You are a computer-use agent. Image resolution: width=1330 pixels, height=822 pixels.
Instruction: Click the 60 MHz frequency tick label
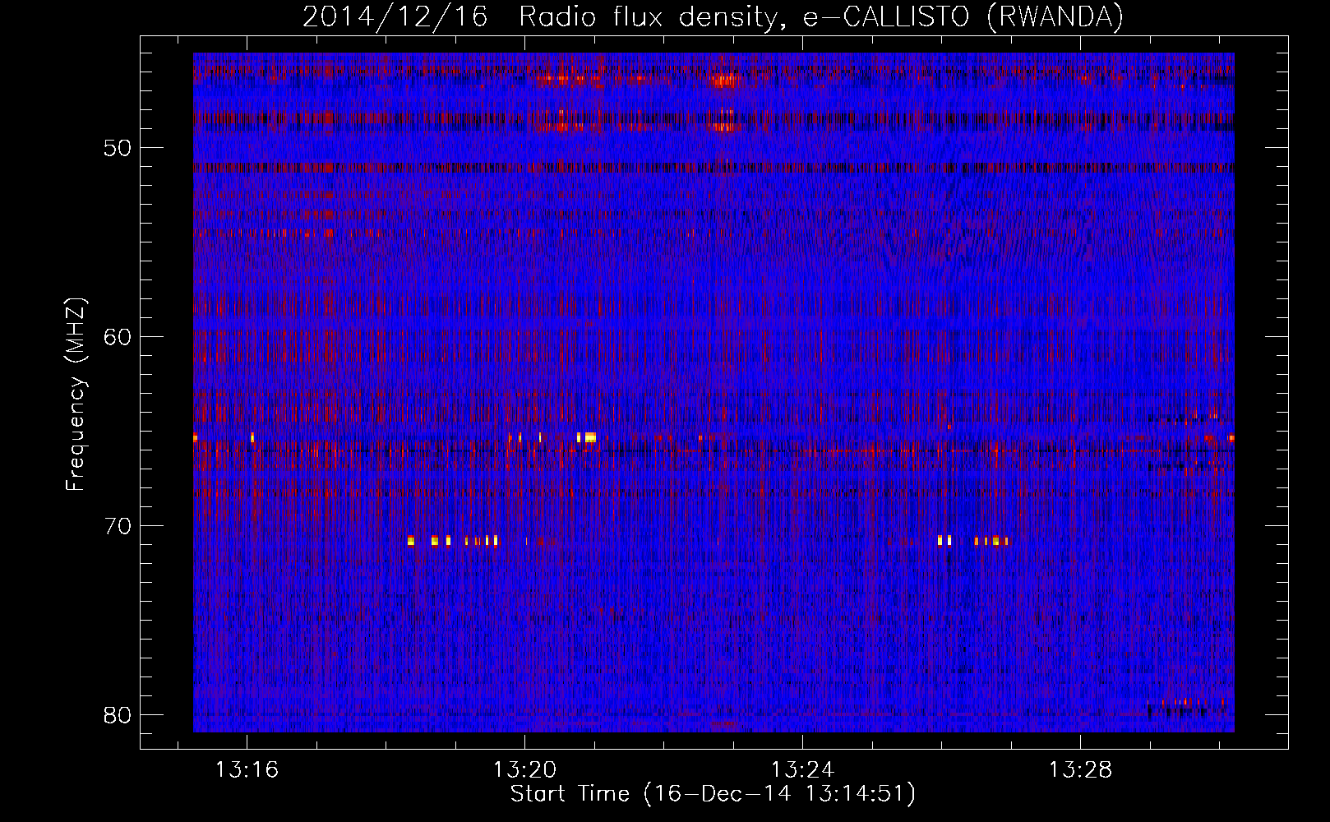click(118, 337)
